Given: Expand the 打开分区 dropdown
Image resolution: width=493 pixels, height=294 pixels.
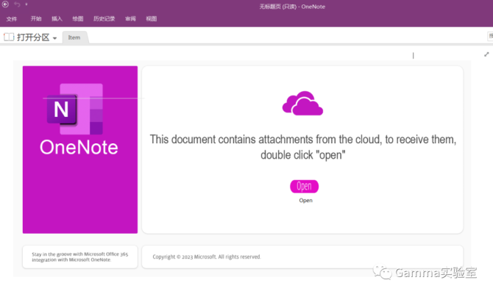Looking at the screenshot, I should [54, 38].
